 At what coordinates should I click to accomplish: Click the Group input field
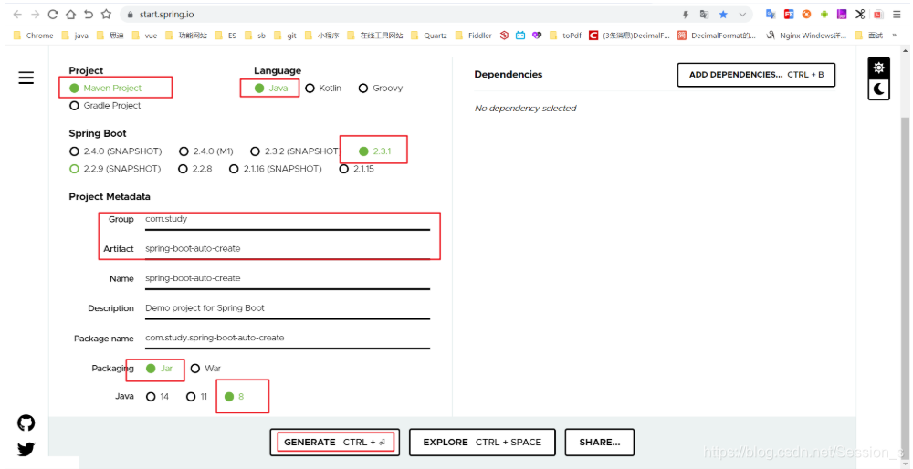288,220
